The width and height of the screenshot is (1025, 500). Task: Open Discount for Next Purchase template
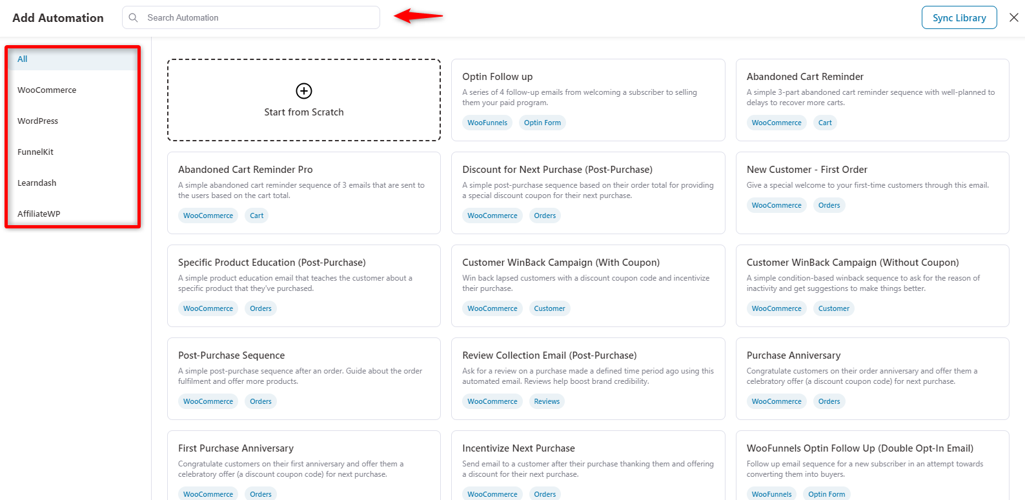click(588, 193)
